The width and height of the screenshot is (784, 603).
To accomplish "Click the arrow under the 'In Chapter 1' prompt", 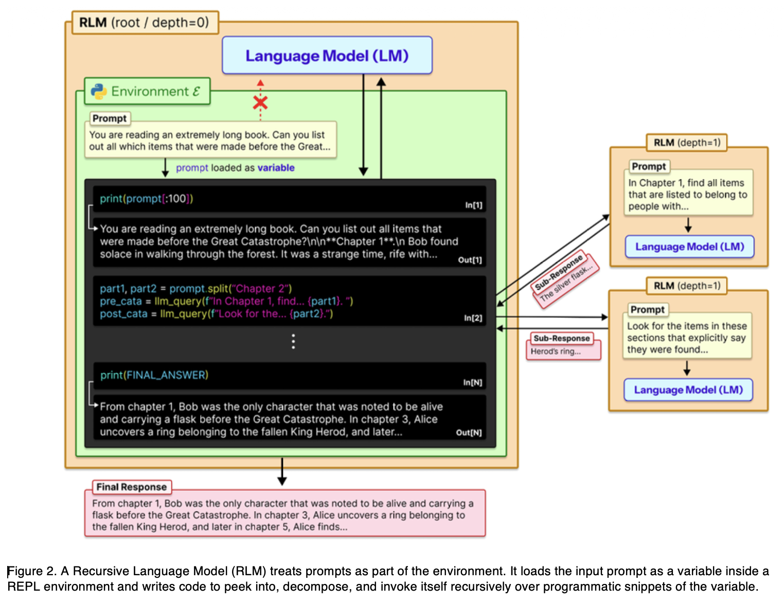I will [688, 224].
